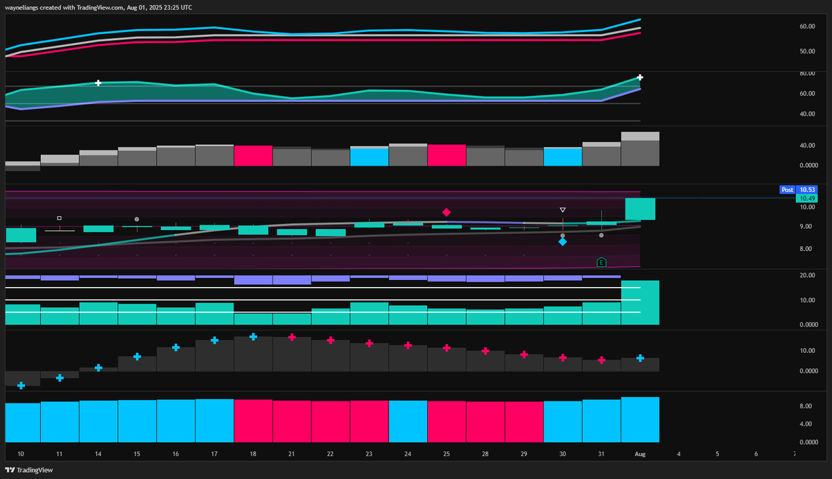The image size is (832, 479).
Task: Select the pink plus marker on the 25 column
Action: (447, 348)
